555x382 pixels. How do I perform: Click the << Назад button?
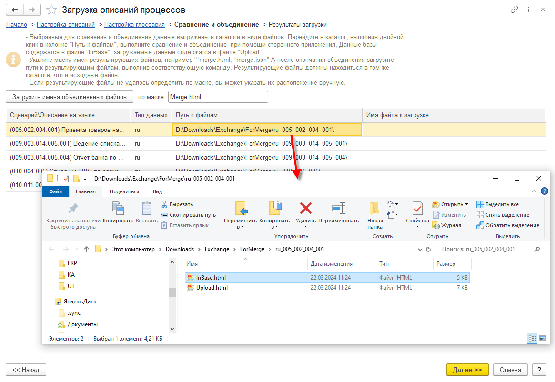click(x=26, y=370)
